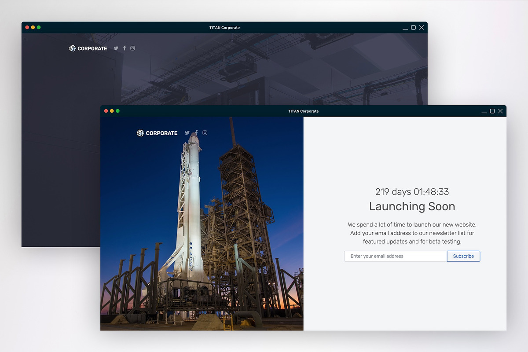The width and height of the screenshot is (528, 352).
Task: Click the red close dot of front window
Action: 106,111
